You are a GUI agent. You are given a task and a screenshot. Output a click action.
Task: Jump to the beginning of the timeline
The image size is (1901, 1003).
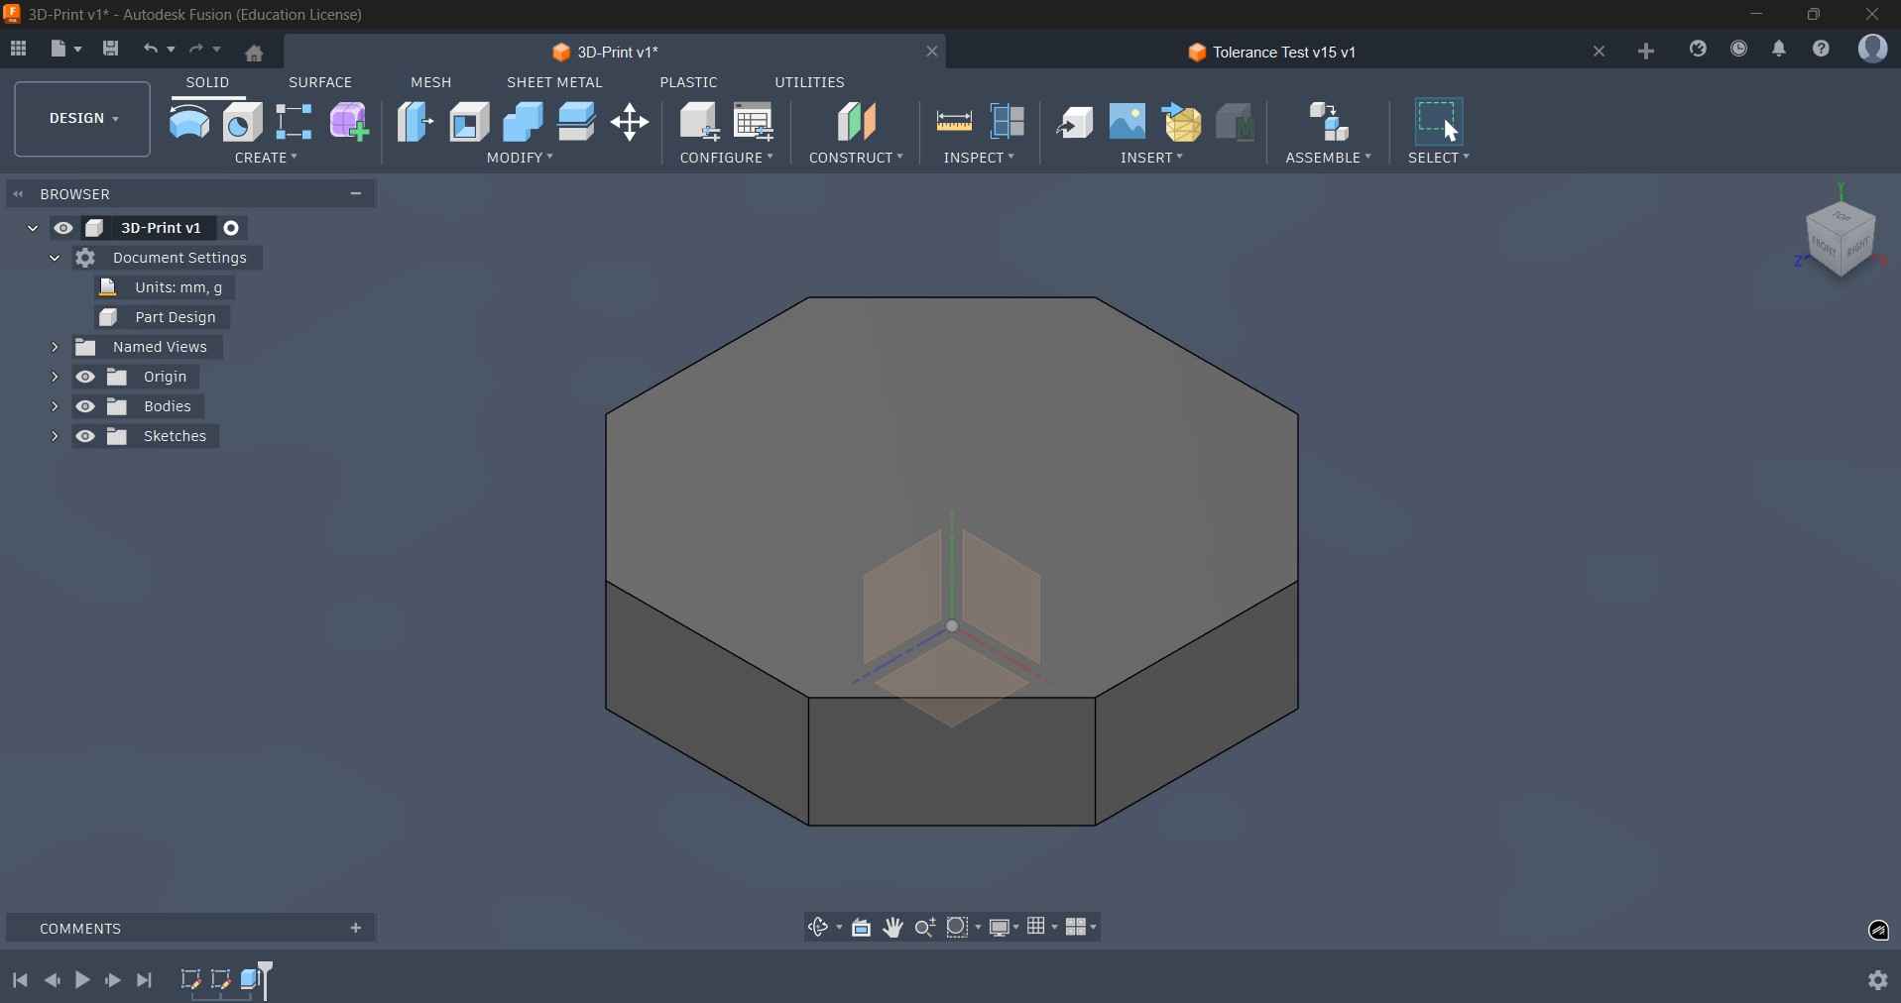(x=20, y=980)
